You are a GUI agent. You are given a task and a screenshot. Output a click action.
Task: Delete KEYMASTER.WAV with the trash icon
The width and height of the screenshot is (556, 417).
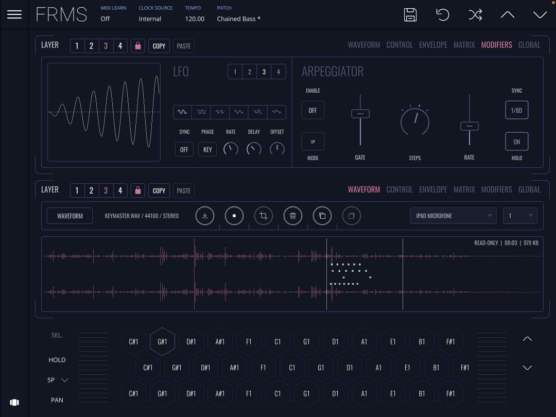click(293, 216)
